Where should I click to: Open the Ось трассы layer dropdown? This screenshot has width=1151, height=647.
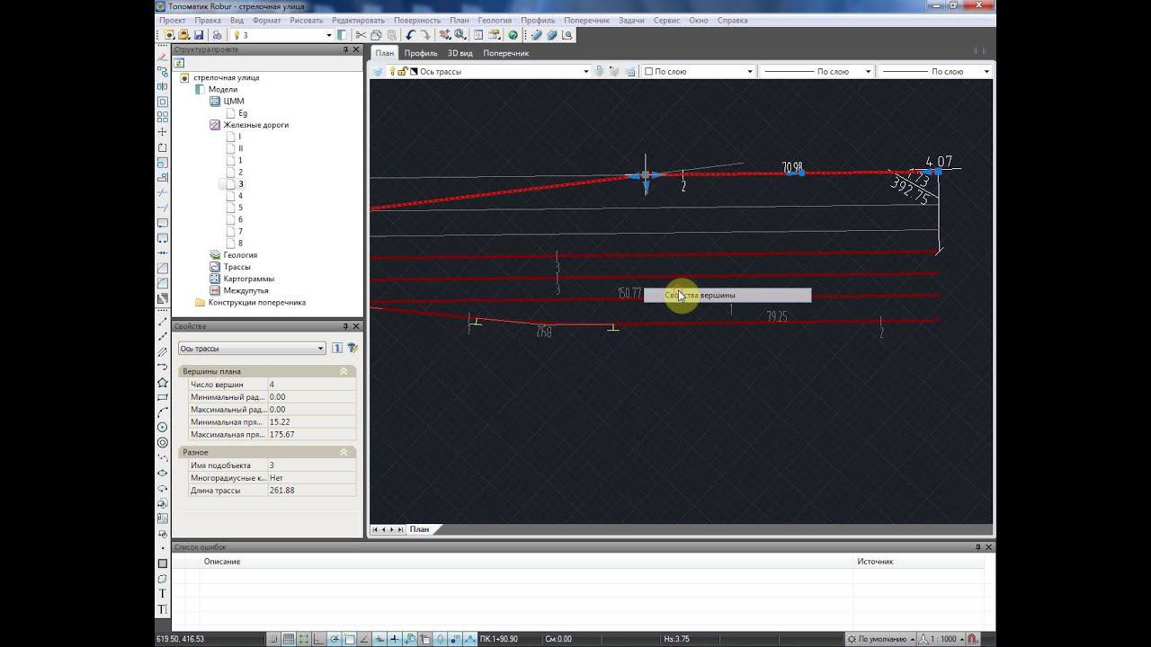[x=586, y=71]
